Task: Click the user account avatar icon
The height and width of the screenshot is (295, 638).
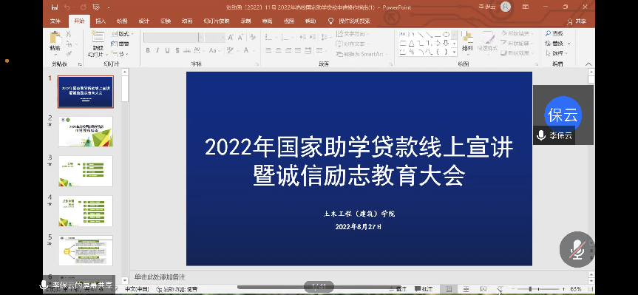Action: (x=506, y=7)
